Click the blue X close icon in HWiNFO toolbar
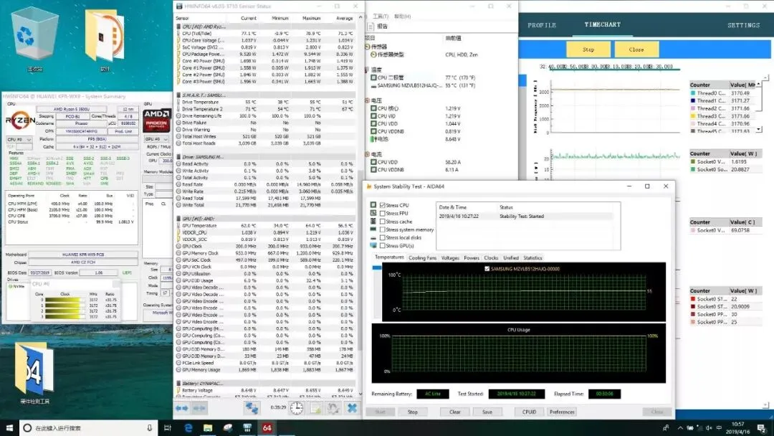 click(x=352, y=408)
